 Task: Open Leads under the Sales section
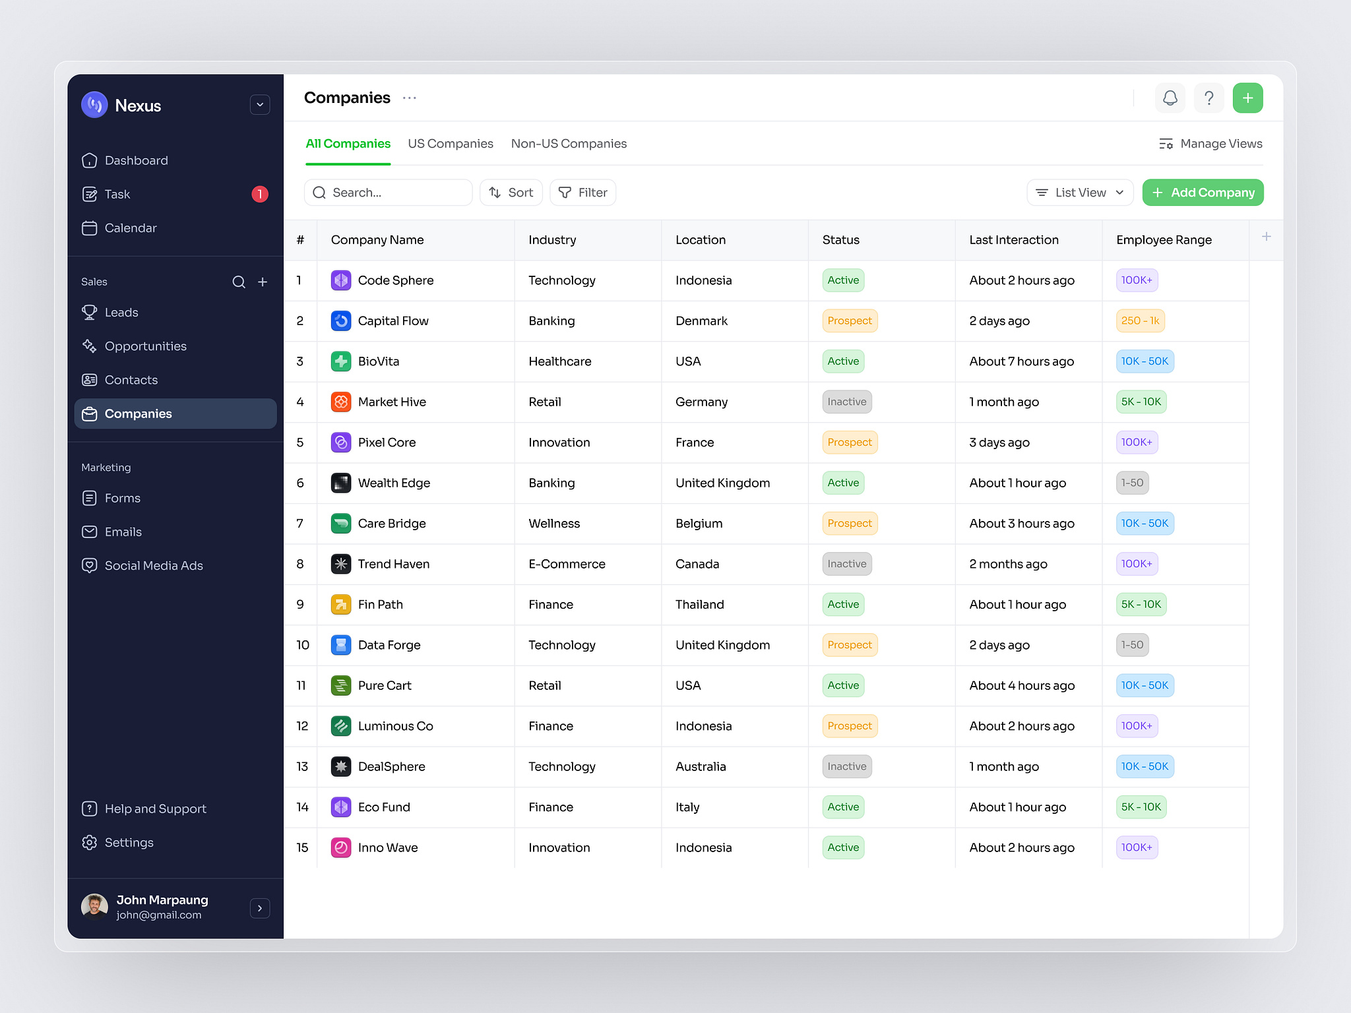[x=122, y=312]
